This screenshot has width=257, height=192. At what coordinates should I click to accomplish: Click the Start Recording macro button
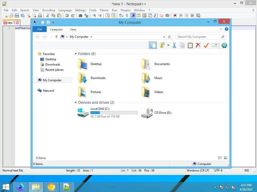(x=175, y=15)
